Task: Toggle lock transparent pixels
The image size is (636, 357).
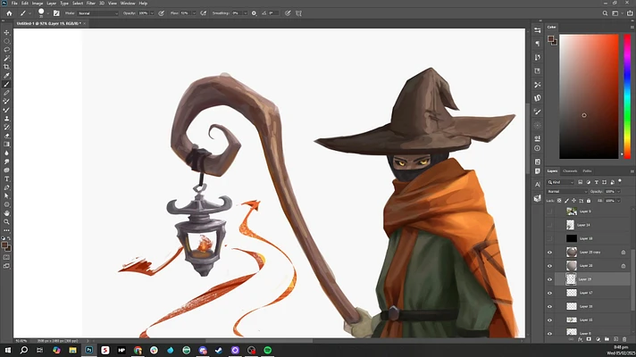Action: pyautogui.click(x=559, y=201)
